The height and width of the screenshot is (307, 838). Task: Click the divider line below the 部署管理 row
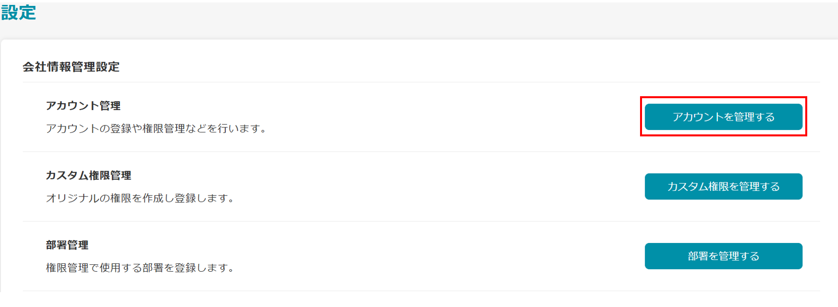[x=421, y=291]
